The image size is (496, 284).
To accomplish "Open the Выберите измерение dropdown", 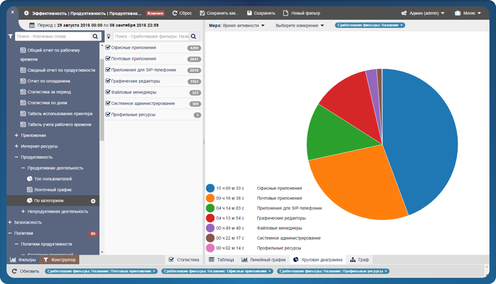I will [x=300, y=26].
